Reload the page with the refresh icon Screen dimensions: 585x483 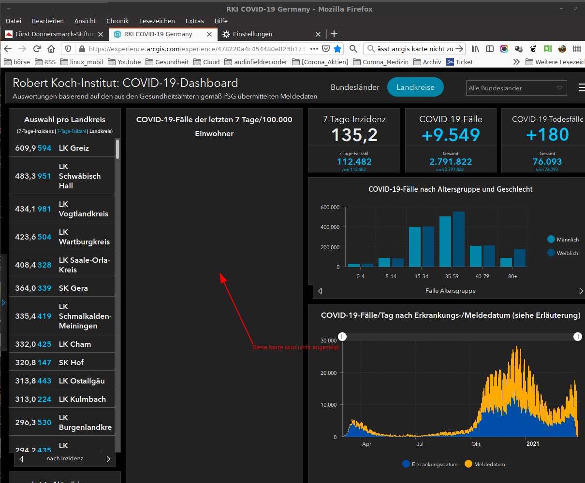[37, 49]
